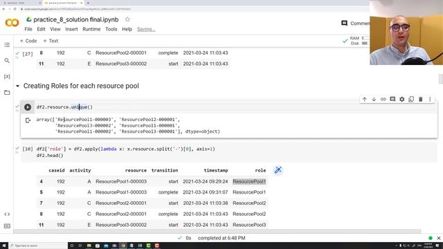Rename notebook title practice_8_solution final.ipynb

tap(76, 19)
